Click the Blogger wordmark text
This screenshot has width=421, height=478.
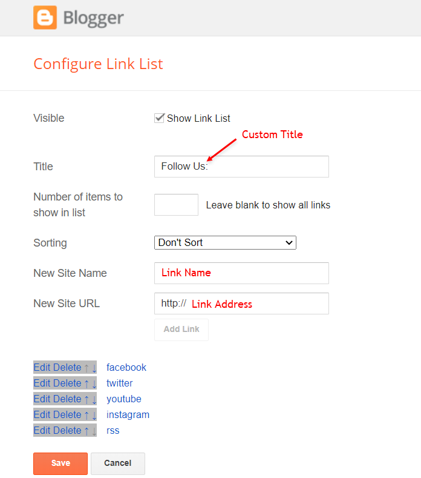point(93,18)
